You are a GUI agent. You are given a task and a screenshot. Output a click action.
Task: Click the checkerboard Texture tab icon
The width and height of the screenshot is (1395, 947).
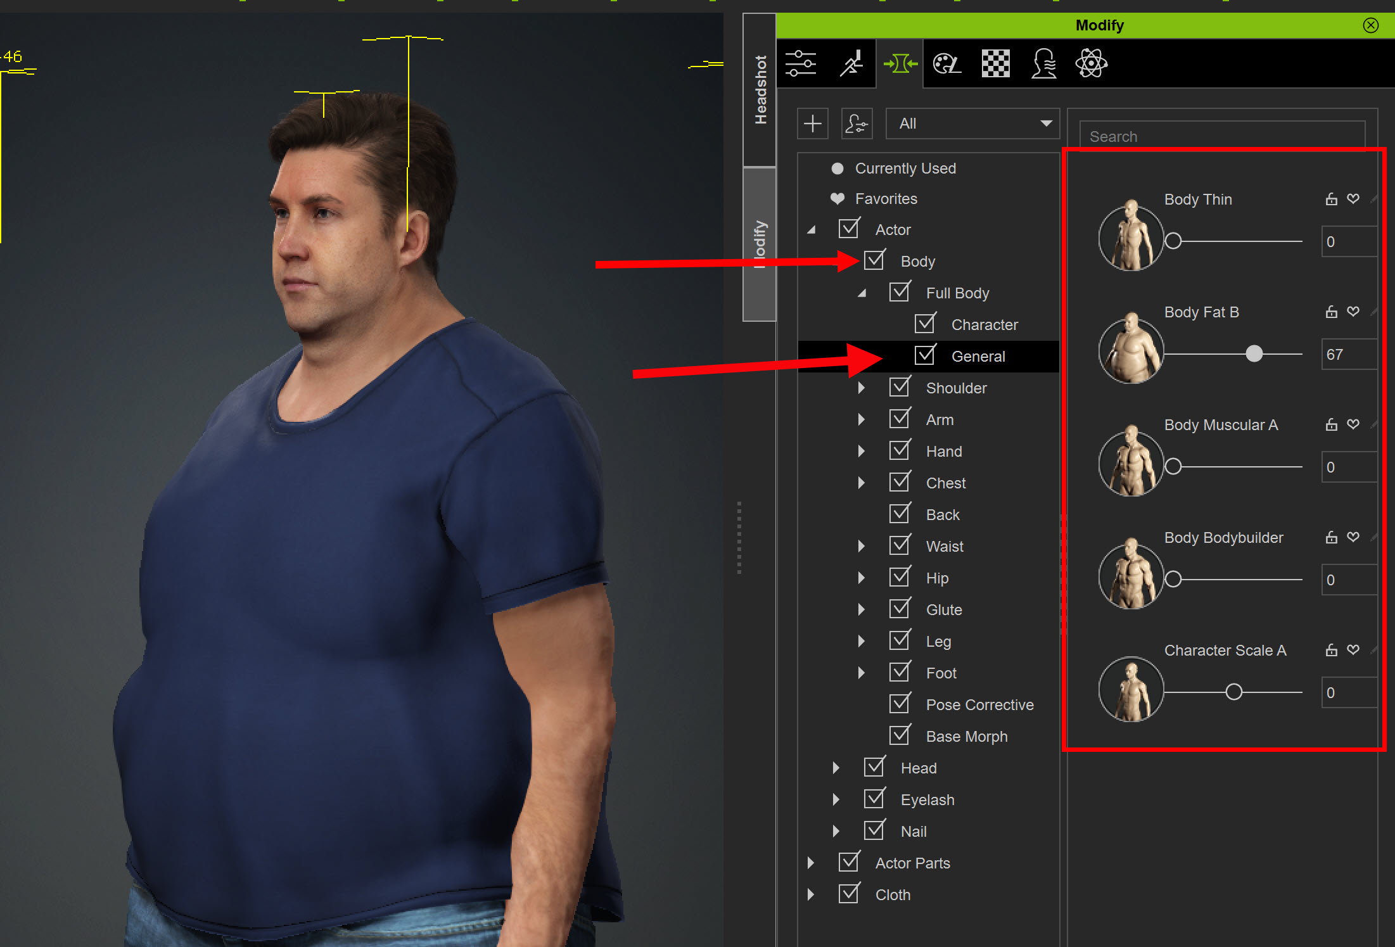pyautogui.click(x=995, y=63)
